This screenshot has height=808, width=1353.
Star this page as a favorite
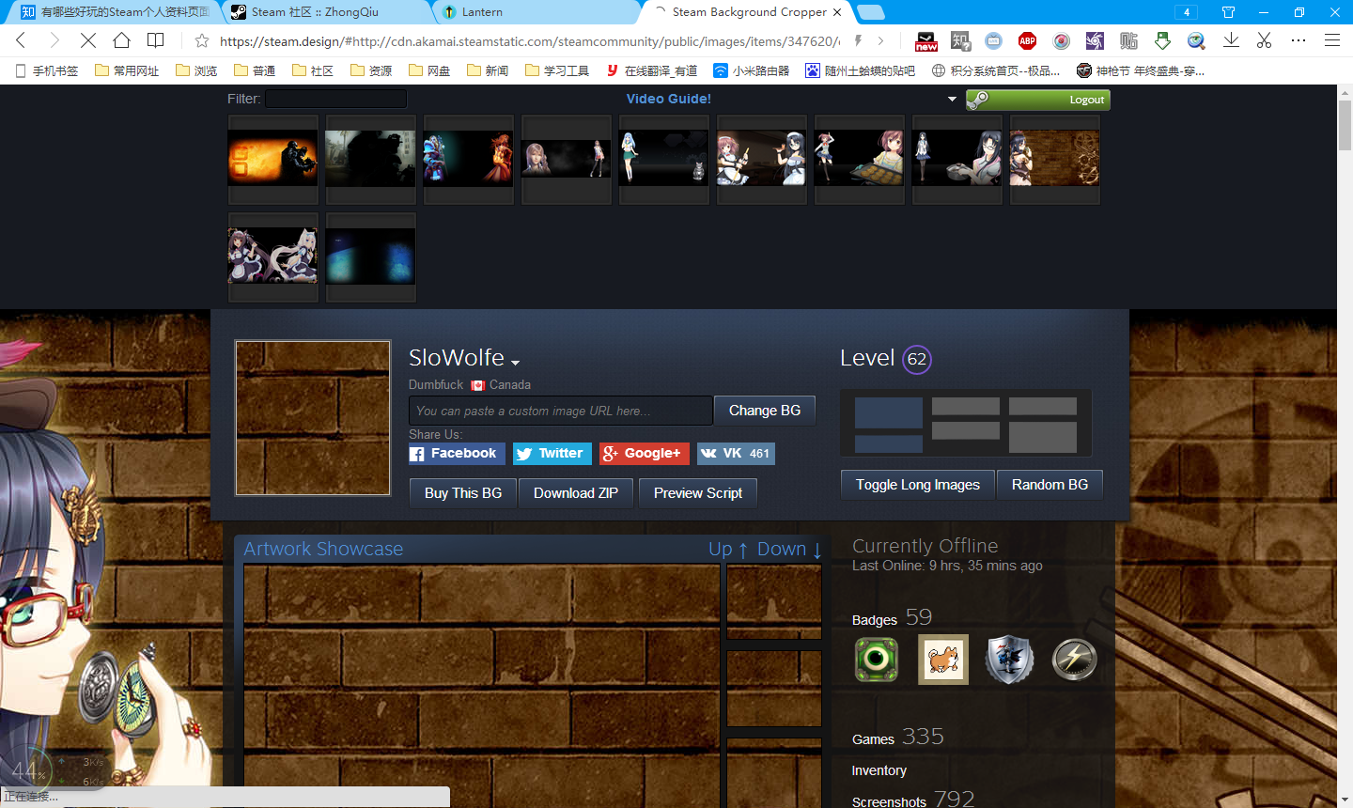click(202, 40)
